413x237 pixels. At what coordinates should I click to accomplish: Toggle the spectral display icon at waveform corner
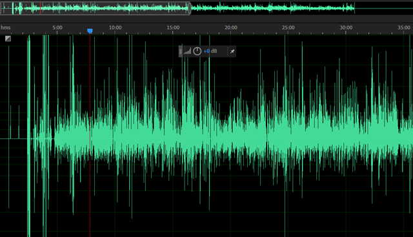click(8, 39)
